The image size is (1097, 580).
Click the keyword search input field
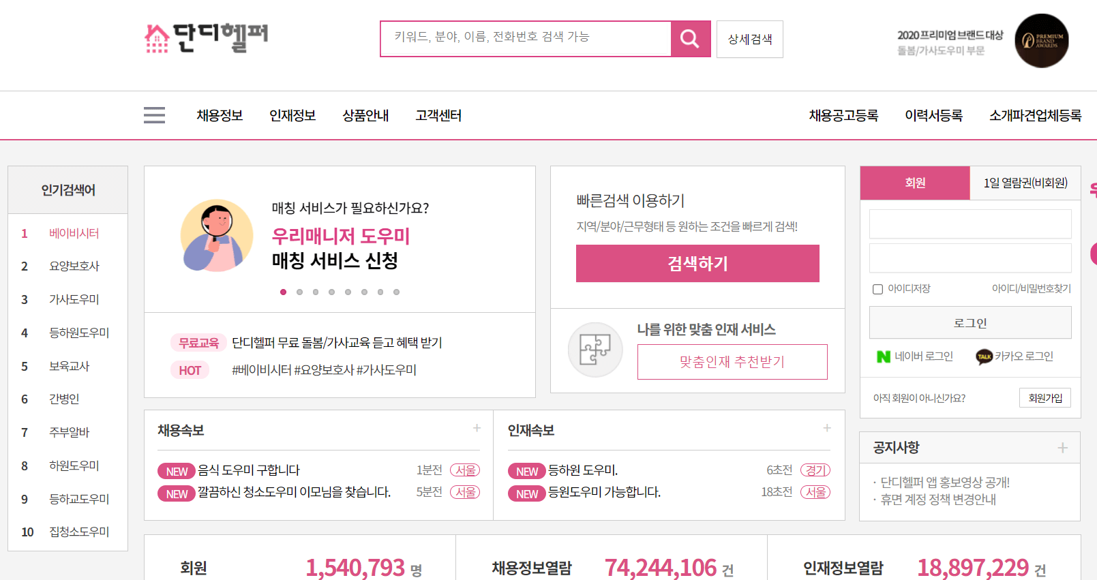pos(525,39)
